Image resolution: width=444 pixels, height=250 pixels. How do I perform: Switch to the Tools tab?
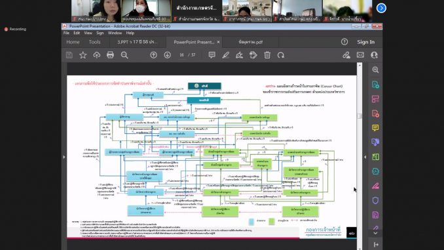[94, 42]
